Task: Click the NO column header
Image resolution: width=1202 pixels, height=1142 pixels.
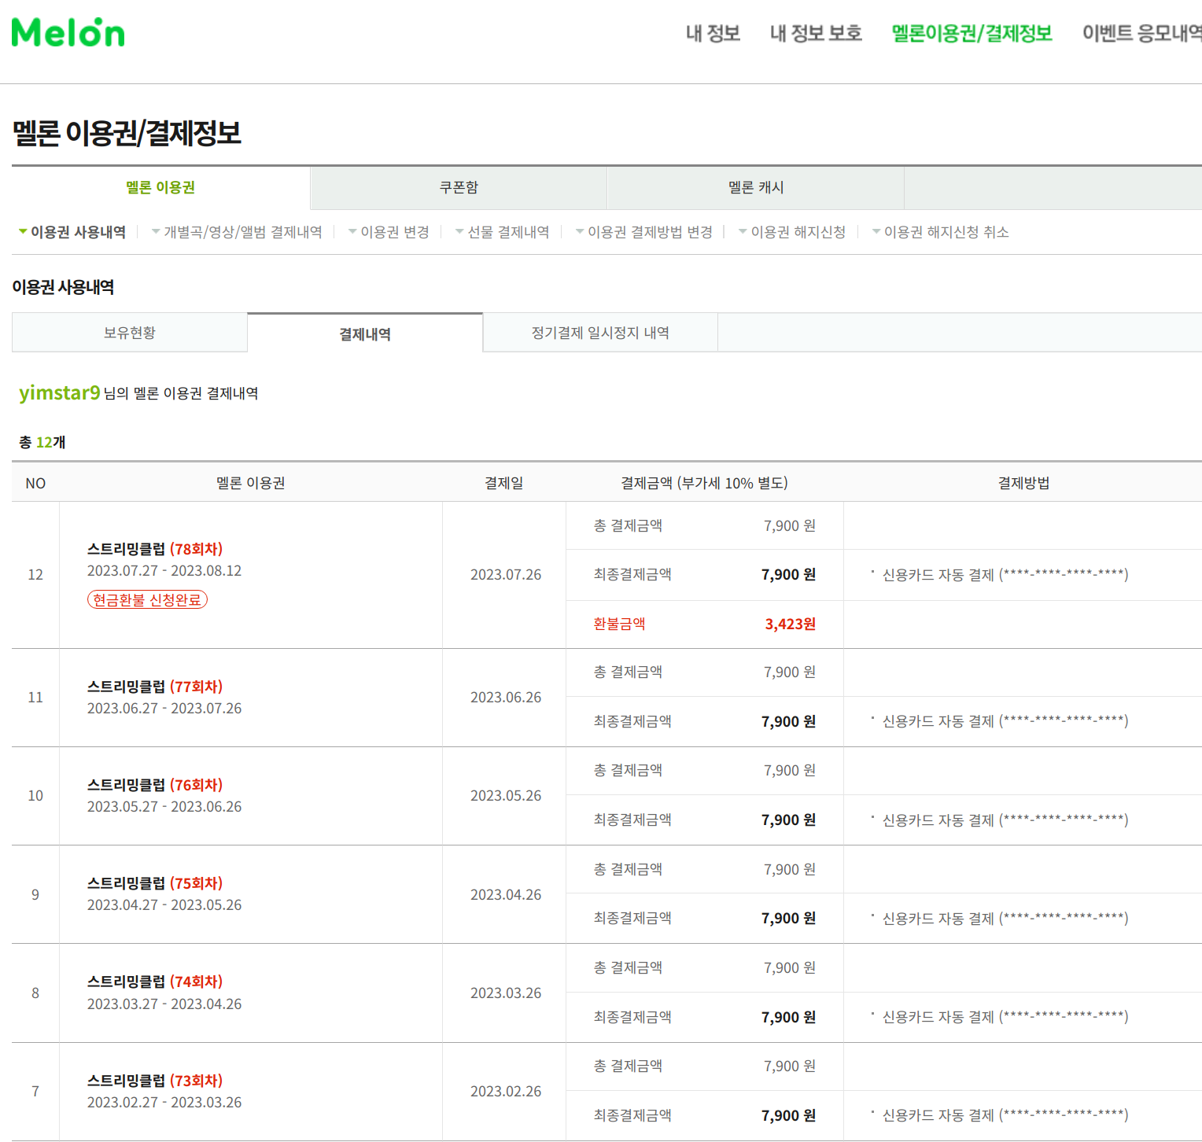Action: click(x=35, y=484)
